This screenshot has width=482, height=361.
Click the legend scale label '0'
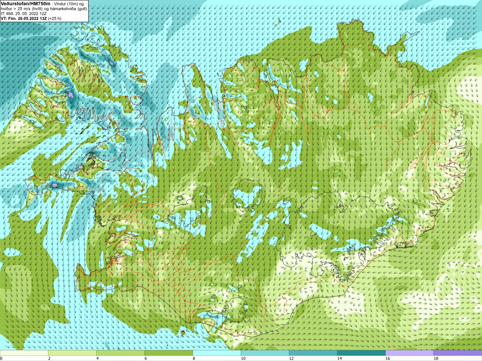pyautogui.click(x=1, y=358)
